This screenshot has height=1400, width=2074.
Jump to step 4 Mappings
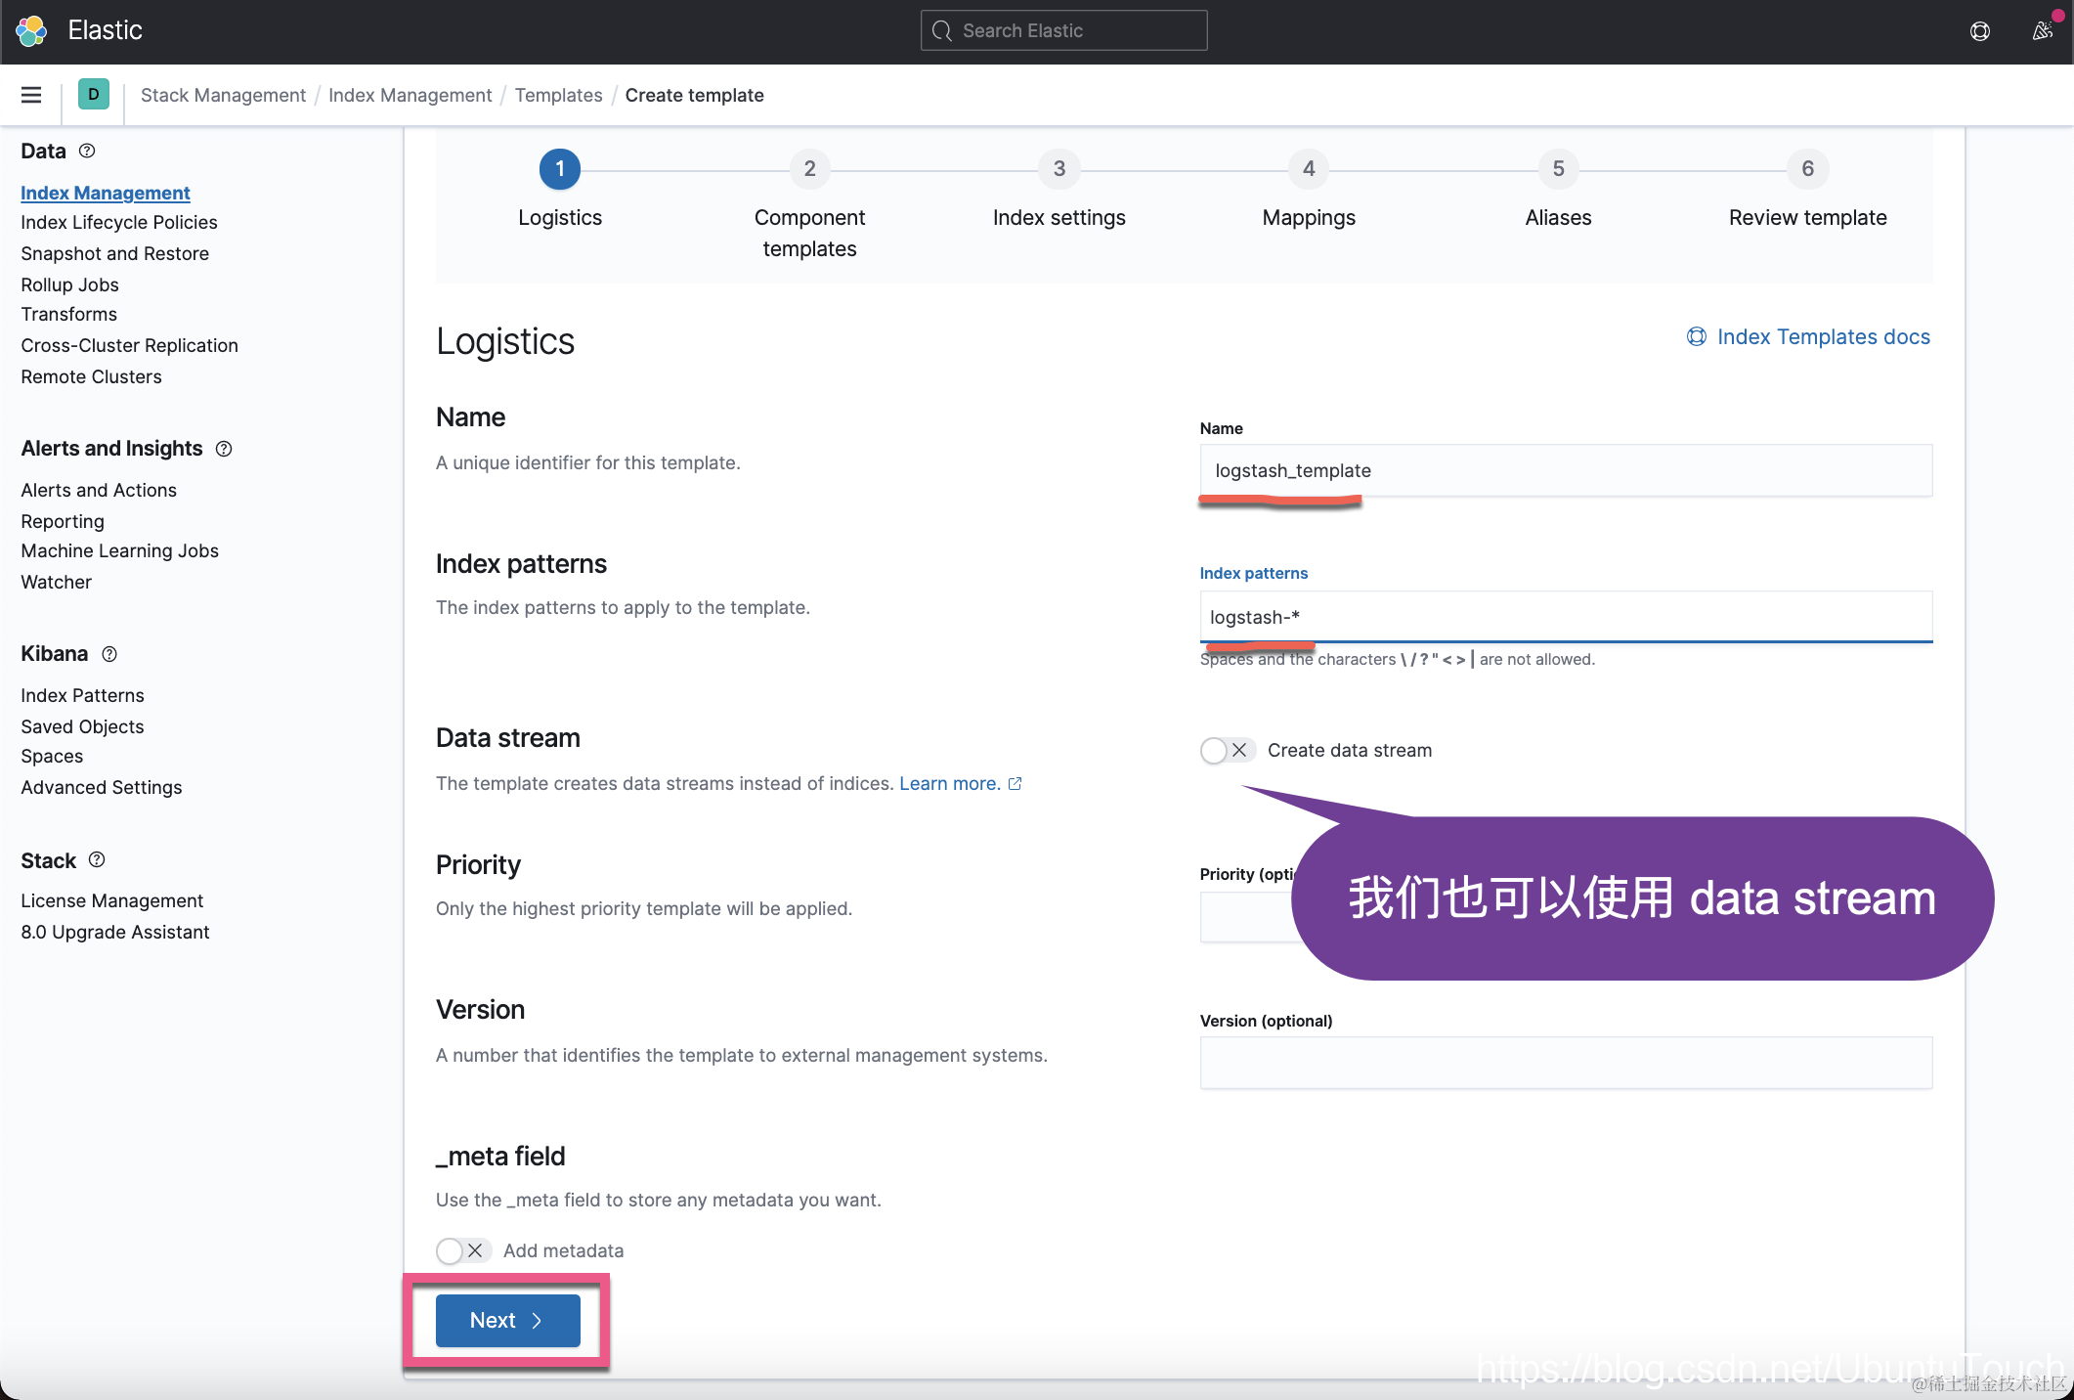[1308, 169]
